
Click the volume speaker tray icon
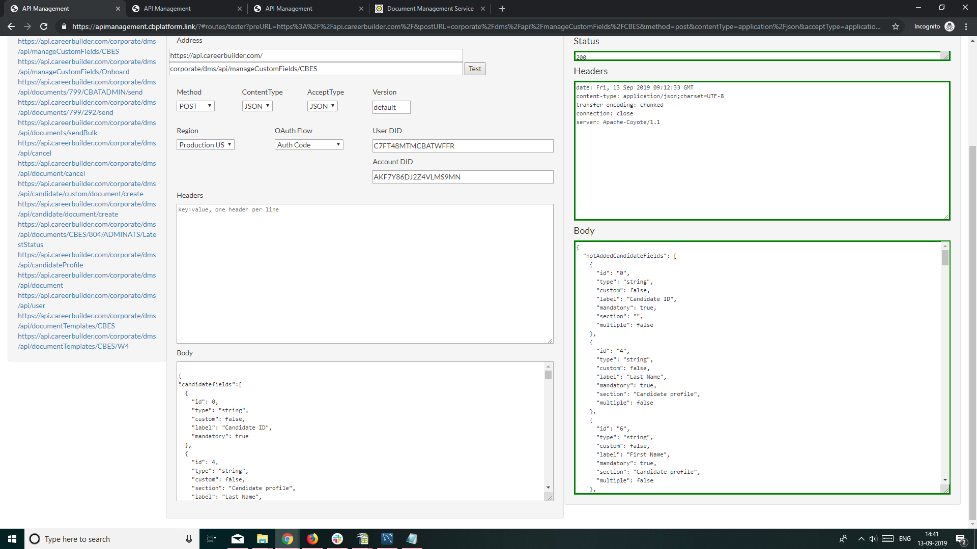tap(873, 539)
